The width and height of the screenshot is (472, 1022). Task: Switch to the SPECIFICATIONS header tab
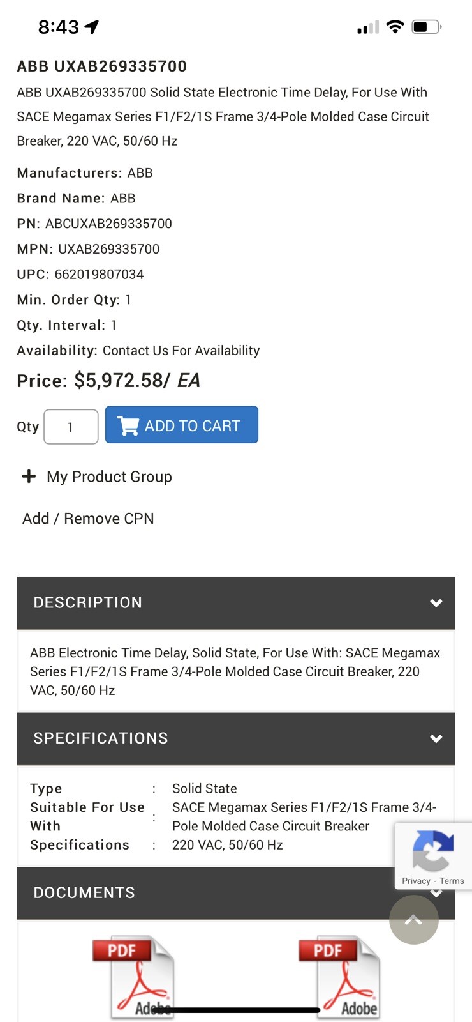(x=100, y=738)
